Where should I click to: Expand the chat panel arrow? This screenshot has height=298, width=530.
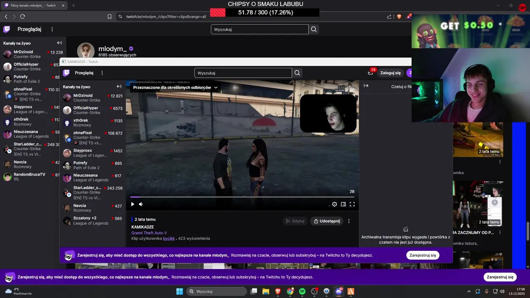point(366,86)
